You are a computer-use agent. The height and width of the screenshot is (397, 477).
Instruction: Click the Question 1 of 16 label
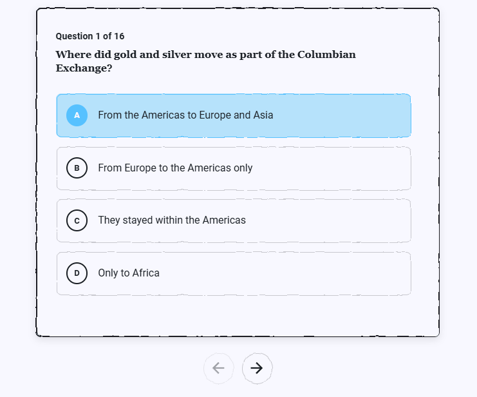pyautogui.click(x=90, y=36)
